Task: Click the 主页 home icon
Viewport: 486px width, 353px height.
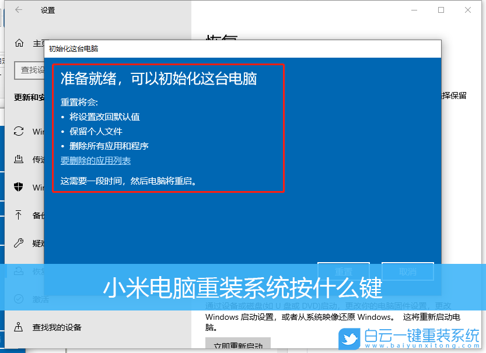Action: [19, 43]
